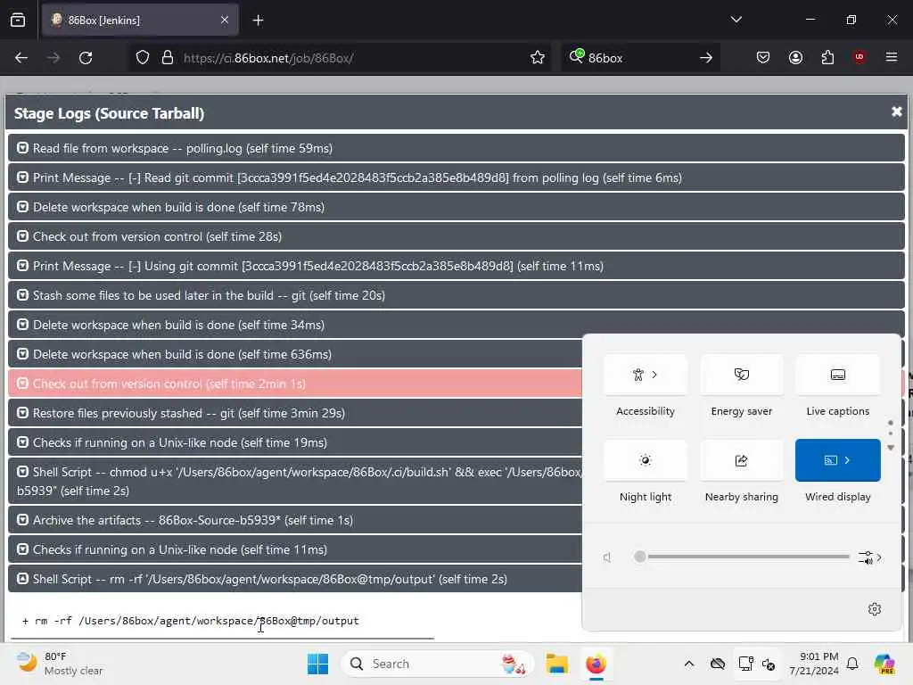Open muted volume tray icon
913x685 pixels.
[x=769, y=664]
